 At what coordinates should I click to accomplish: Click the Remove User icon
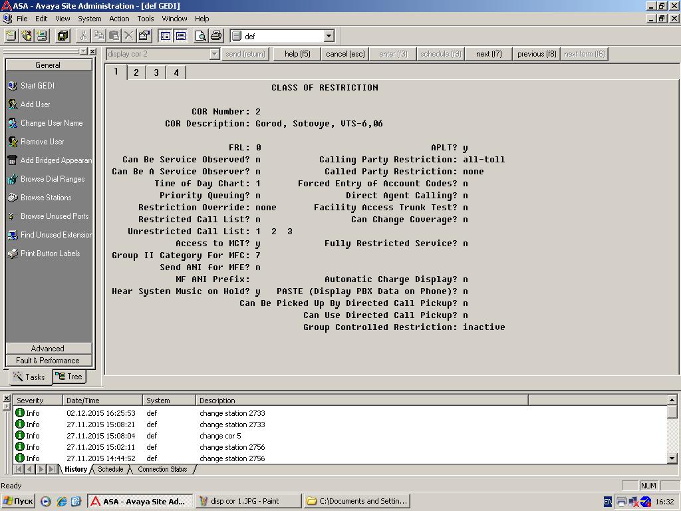[13, 142]
